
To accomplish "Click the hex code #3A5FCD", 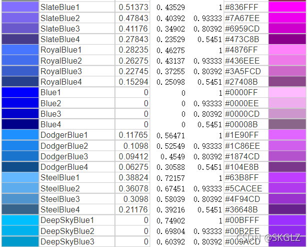I will (x=243, y=72).
